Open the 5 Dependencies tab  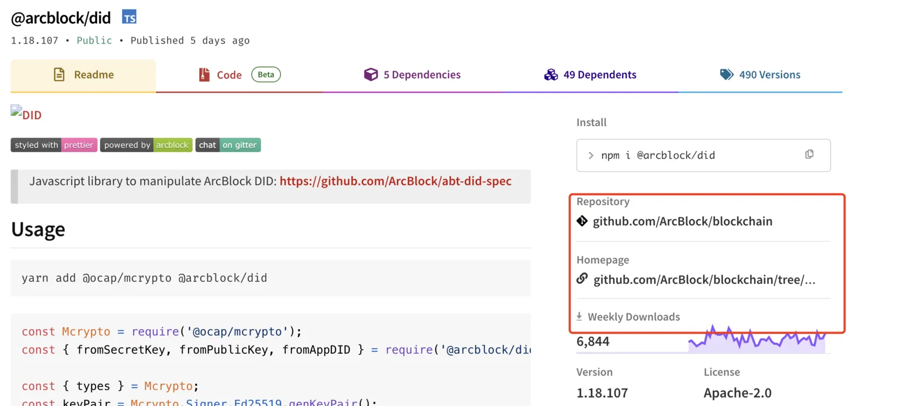pyautogui.click(x=412, y=75)
